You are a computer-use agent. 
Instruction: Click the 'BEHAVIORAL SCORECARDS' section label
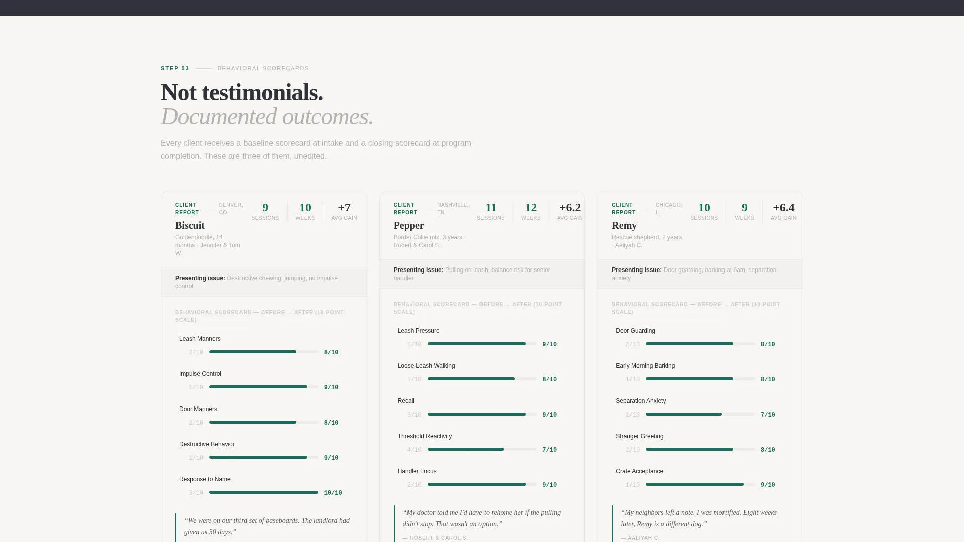(263, 68)
